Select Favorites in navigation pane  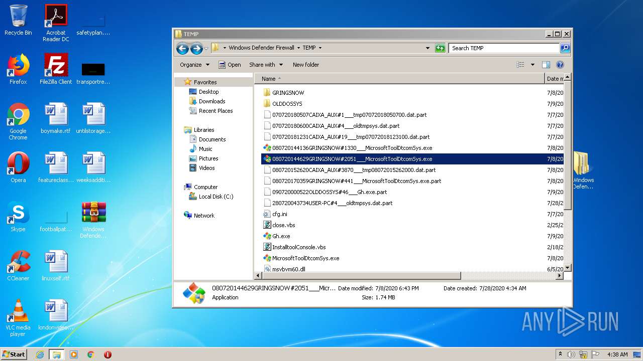point(205,82)
